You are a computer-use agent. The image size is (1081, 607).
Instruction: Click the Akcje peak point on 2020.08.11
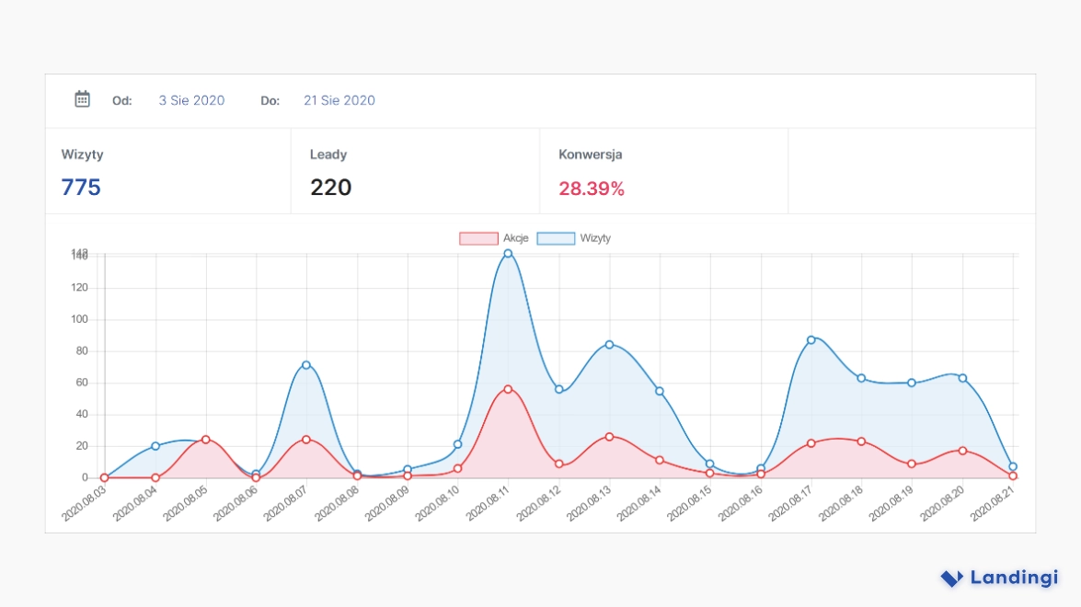coord(508,389)
